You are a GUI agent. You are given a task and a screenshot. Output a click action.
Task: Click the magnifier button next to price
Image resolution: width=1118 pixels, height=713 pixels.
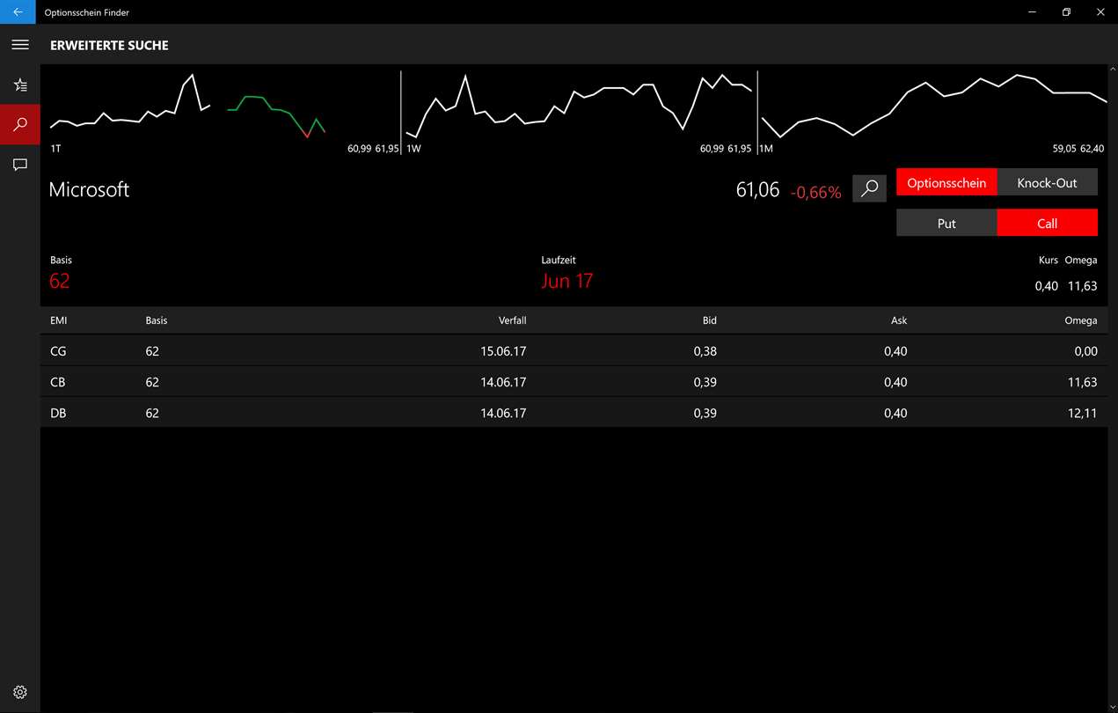(x=869, y=188)
